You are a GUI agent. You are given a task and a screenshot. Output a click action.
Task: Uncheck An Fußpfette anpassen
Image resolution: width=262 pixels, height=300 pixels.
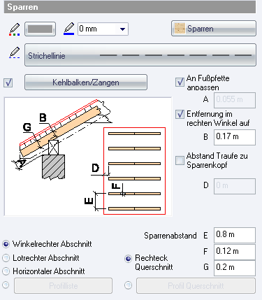pos(180,82)
